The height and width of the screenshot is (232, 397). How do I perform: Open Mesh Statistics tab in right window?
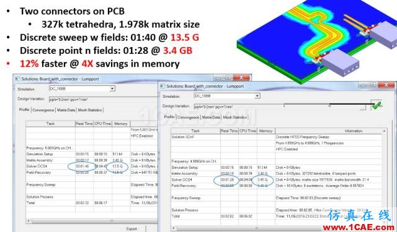point(234,118)
